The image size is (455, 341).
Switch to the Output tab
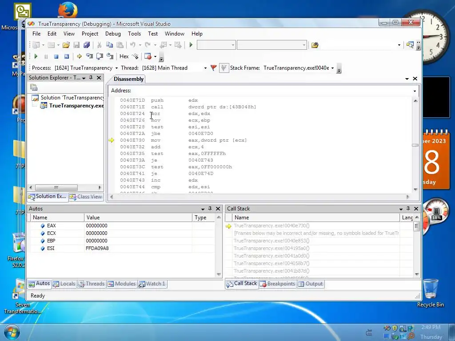coord(311,284)
